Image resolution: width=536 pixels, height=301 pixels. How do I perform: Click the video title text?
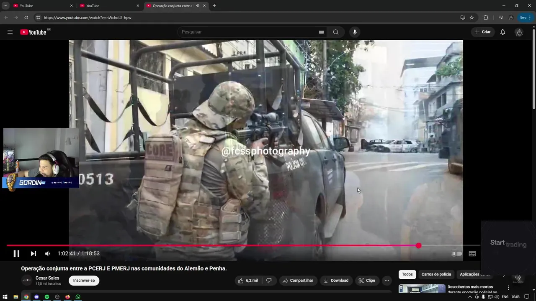(x=124, y=268)
